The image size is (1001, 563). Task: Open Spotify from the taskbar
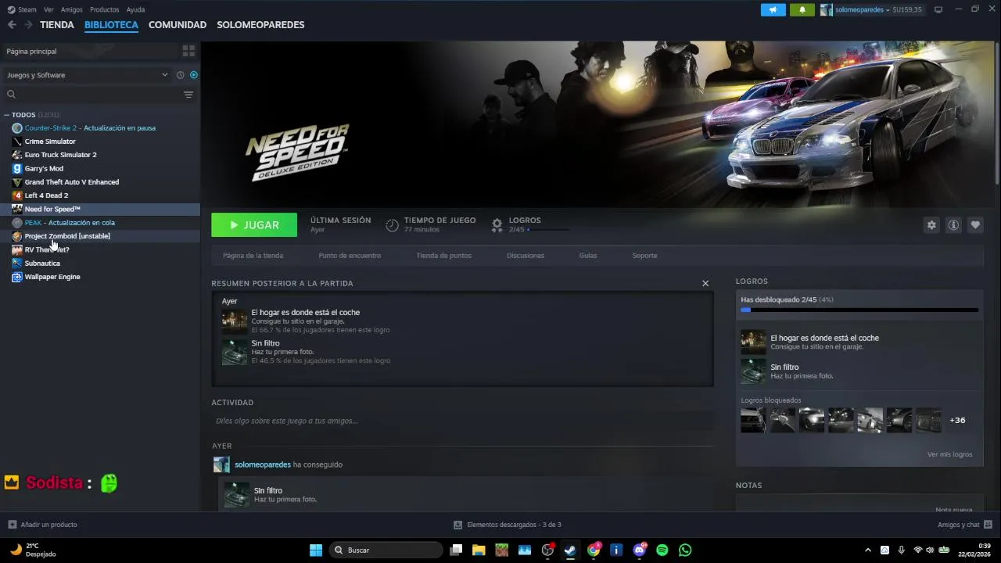662,550
